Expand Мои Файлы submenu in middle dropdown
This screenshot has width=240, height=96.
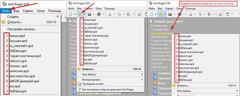coord(142,74)
